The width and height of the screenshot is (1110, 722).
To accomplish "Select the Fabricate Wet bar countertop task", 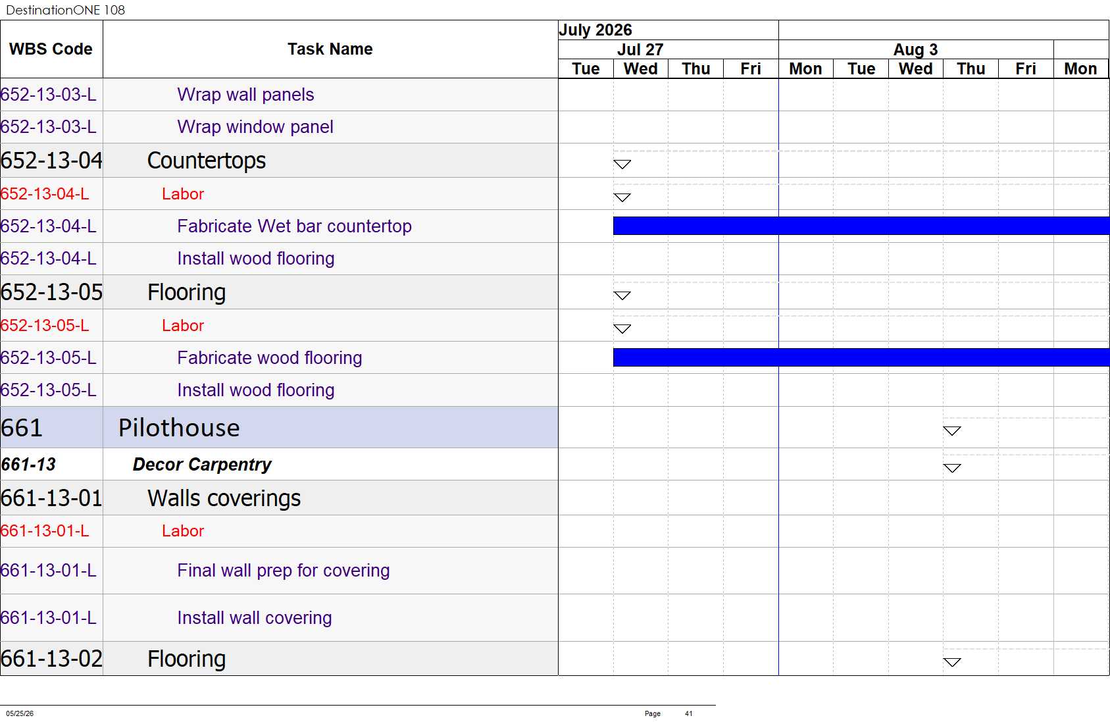I will [x=294, y=226].
